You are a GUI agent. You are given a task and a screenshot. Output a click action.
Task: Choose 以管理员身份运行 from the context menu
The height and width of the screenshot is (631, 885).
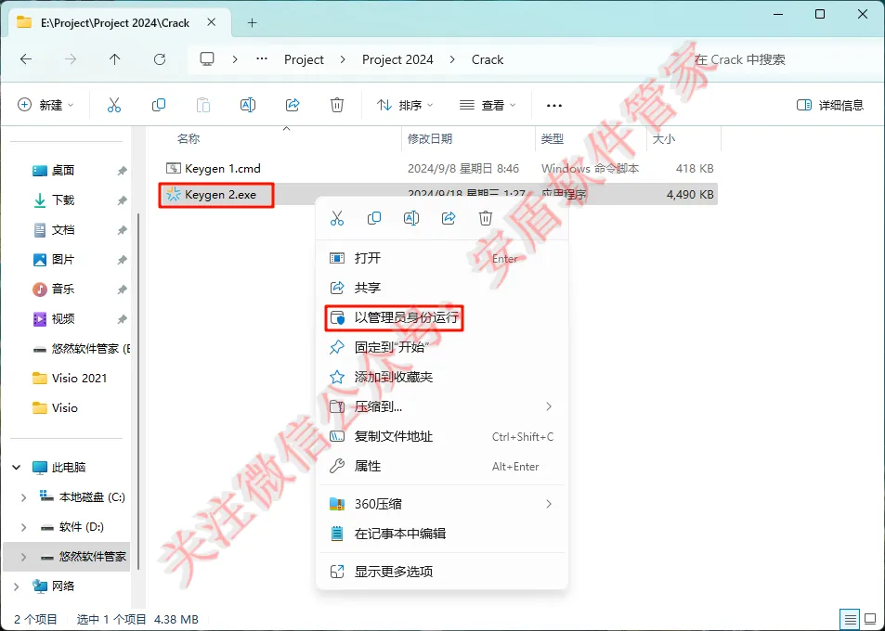pyautogui.click(x=442, y=317)
